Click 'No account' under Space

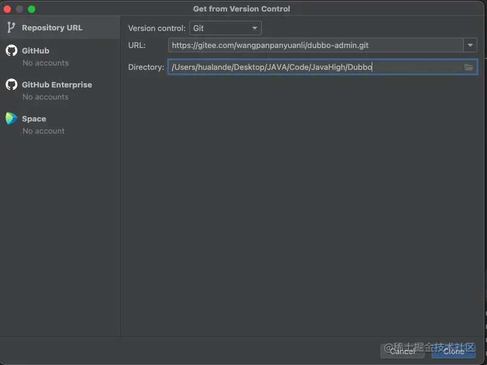[44, 131]
